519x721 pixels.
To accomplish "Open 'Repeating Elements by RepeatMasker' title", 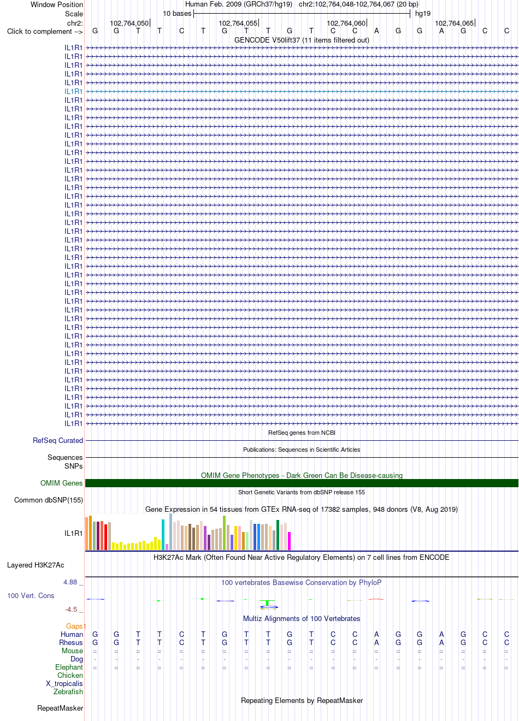I will pos(302,700).
